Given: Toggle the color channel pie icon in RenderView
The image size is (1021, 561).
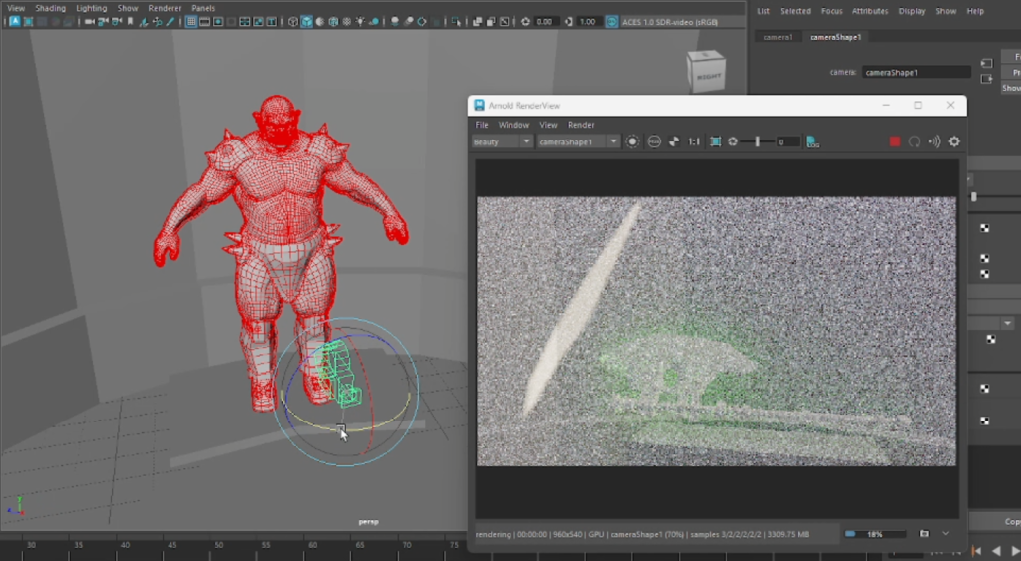Looking at the screenshot, I should [673, 141].
